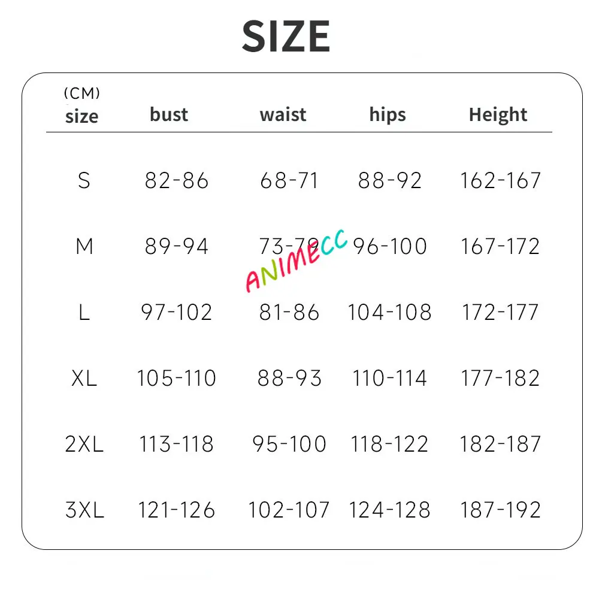This screenshot has width=599, height=599.
Task: Click the hips column header
Action: [388, 115]
